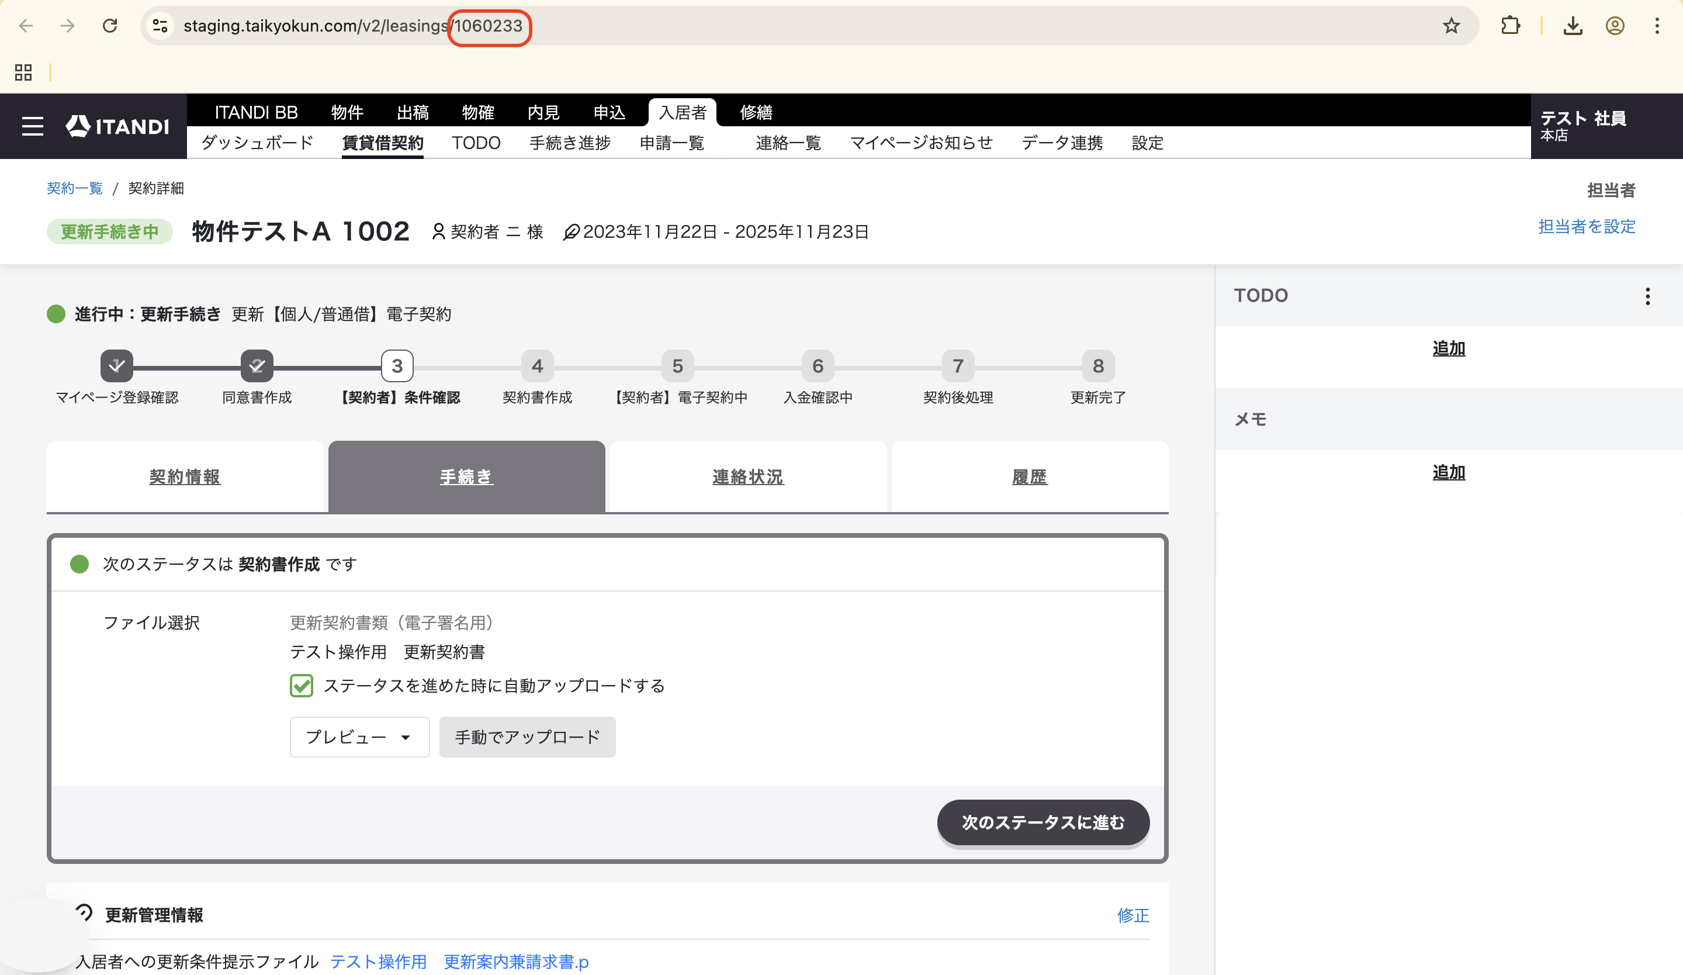Switch to 手続き tab

click(x=467, y=477)
